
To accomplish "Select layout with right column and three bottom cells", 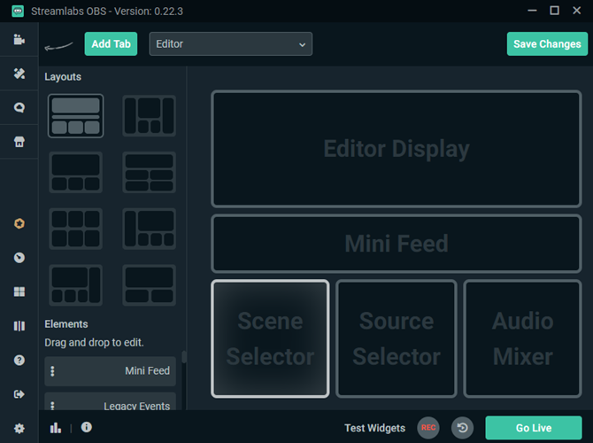I will tap(75, 285).
